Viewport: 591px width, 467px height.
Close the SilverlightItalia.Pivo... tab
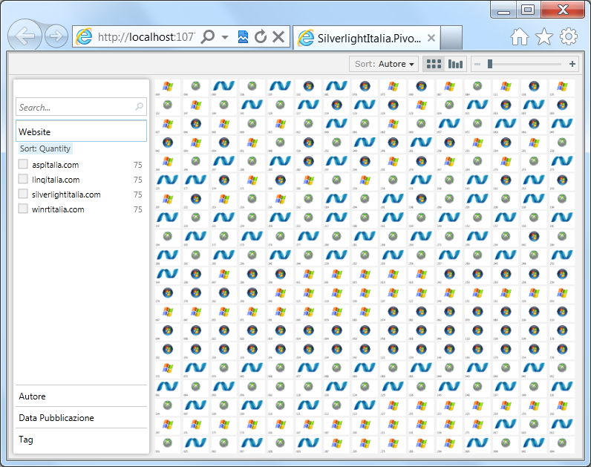[431, 38]
